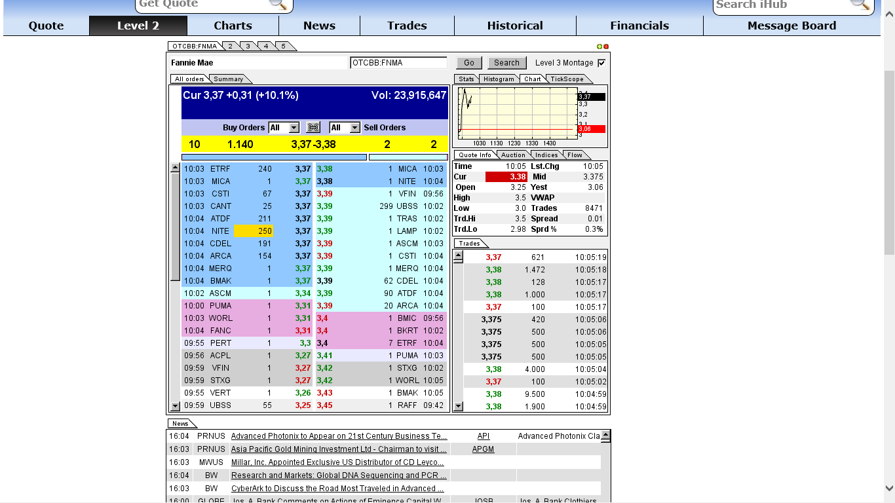Click the OTCBB:FNMA symbol input field
Image resolution: width=895 pixels, height=503 pixels.
(398, 63)
